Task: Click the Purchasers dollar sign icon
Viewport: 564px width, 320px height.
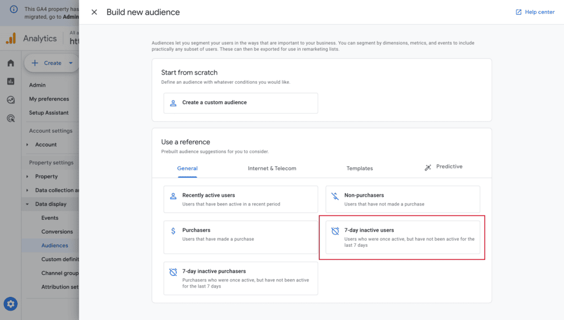Action: point(173,231)
